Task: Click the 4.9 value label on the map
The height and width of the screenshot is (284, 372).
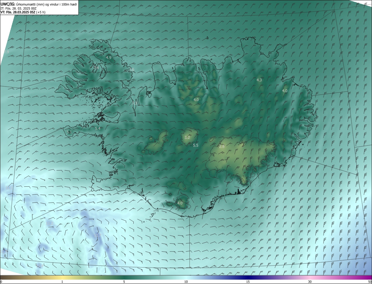Action: (x=109, y=57)
